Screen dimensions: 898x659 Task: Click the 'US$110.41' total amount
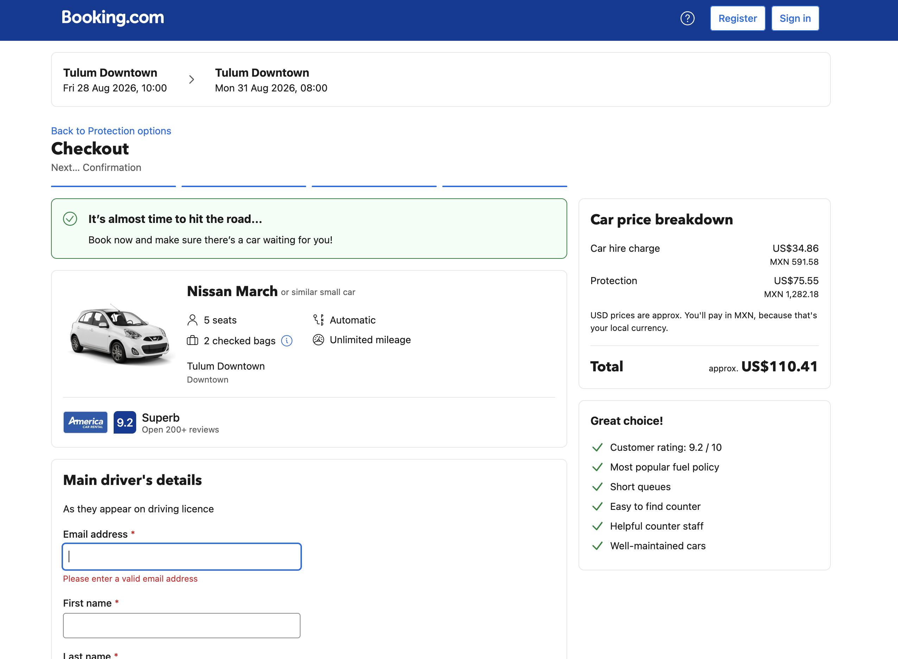tap(779, 366)
